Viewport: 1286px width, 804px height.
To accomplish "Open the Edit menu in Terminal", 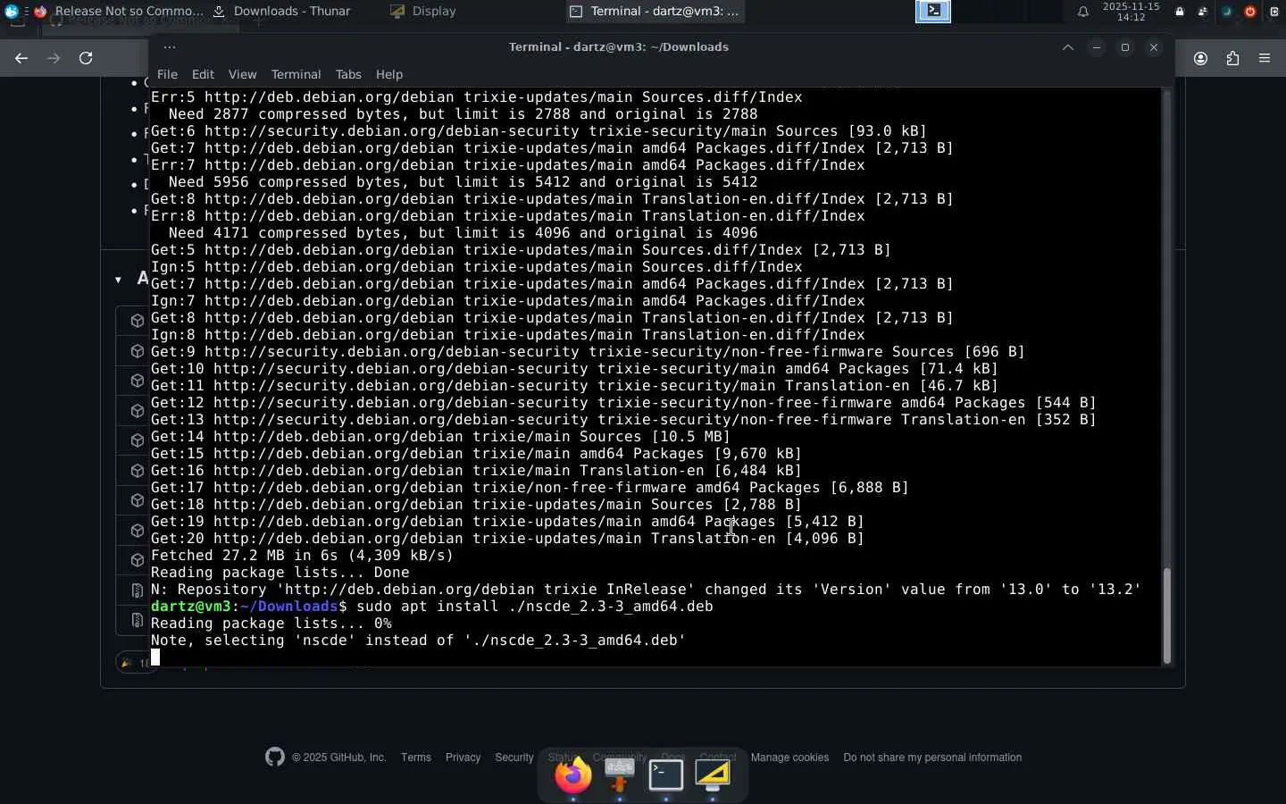I will (x=203, y=74).
